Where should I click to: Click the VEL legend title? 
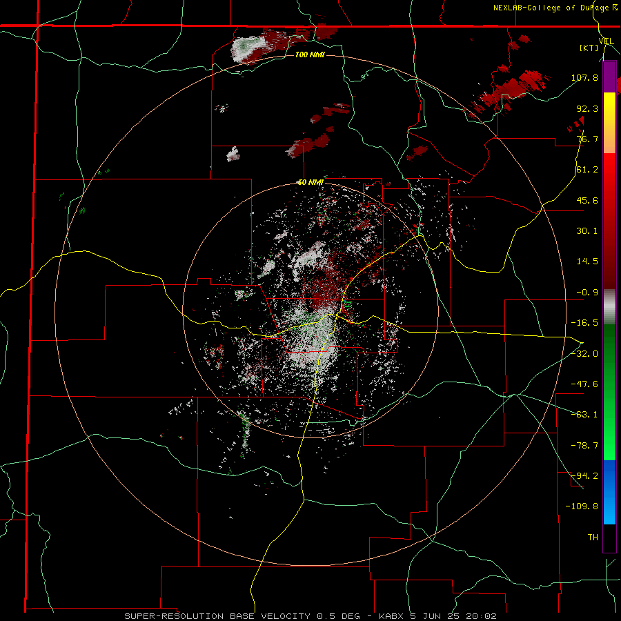[606, 41]
